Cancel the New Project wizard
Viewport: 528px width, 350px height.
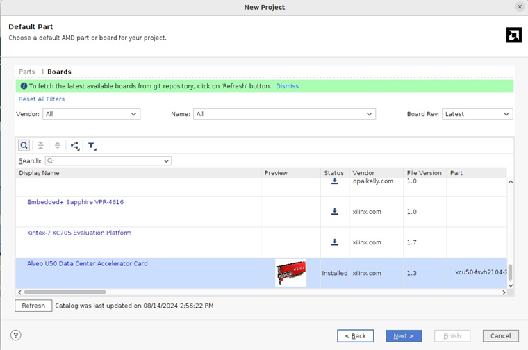[x=500, y=336]
